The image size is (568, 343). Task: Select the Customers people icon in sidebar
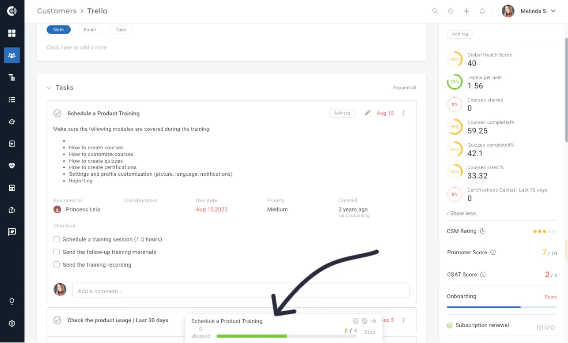12,55
